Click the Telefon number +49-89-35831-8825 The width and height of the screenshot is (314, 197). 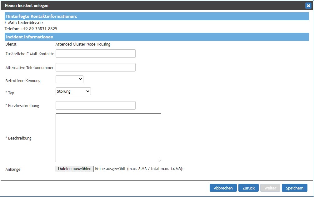click(39, 29)
